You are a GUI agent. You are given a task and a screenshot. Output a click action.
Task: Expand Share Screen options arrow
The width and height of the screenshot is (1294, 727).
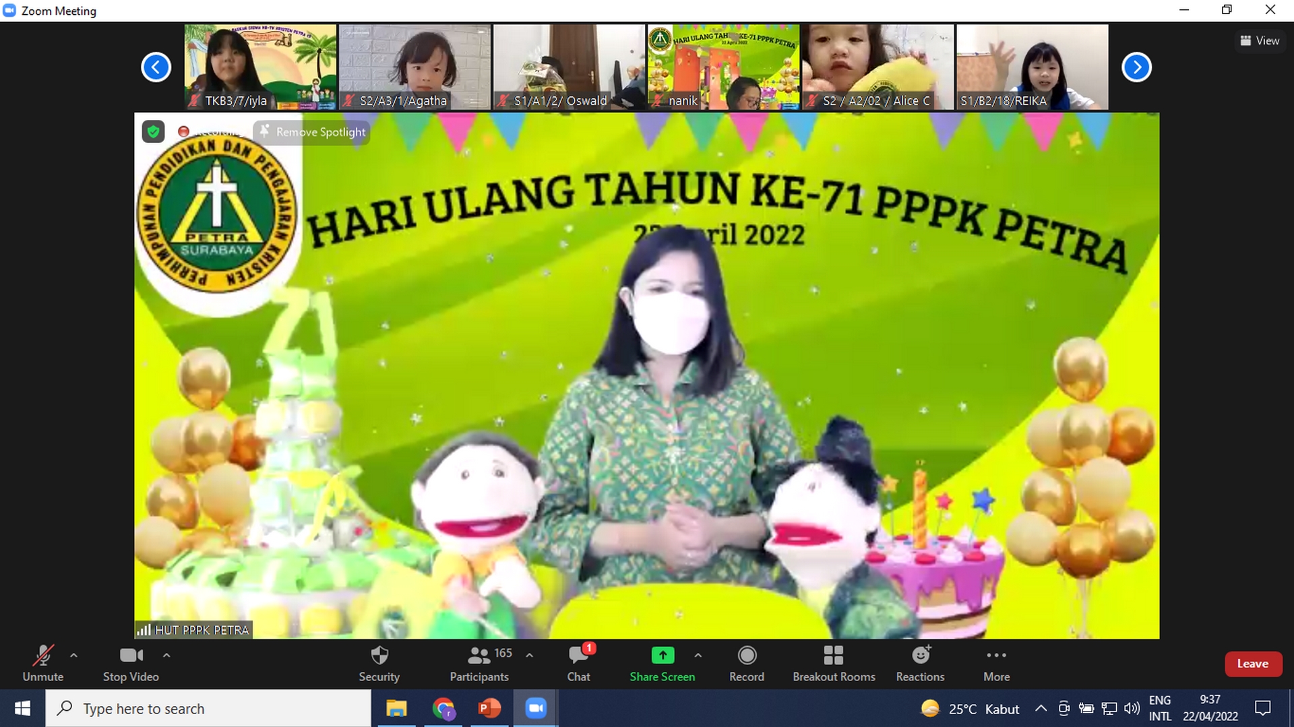[698, 655]
